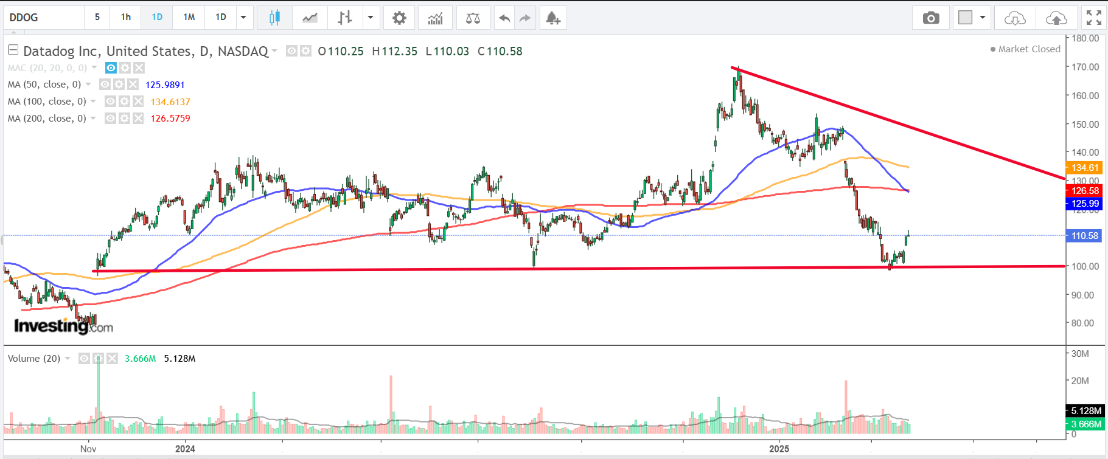Open Volume (20) dropdown arrow
Viewport: 1108px width, 459px height.
point(68,358)
